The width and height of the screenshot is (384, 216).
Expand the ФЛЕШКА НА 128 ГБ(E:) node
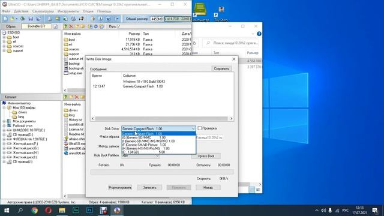point(4,139)
